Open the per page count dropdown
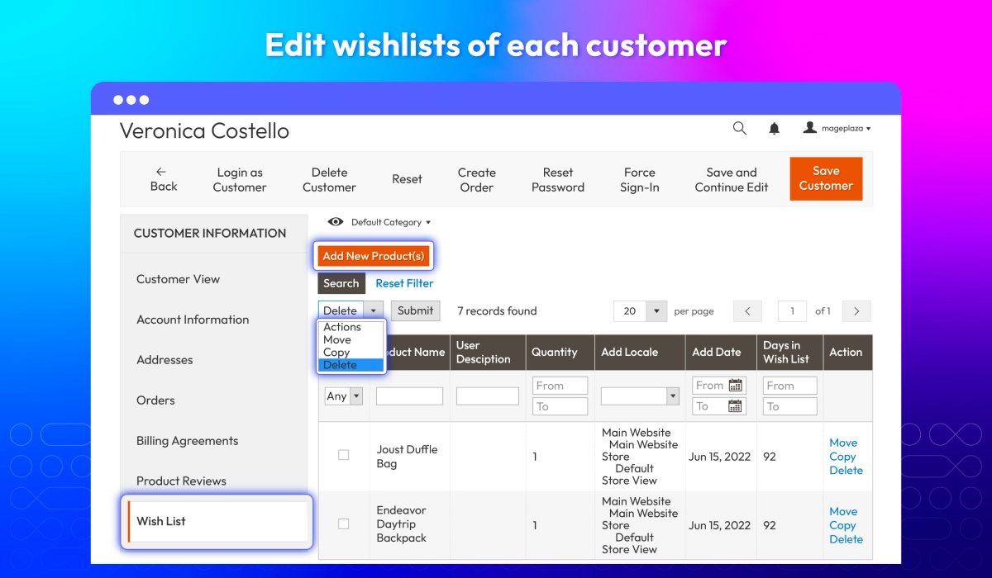 pos(656,311)
